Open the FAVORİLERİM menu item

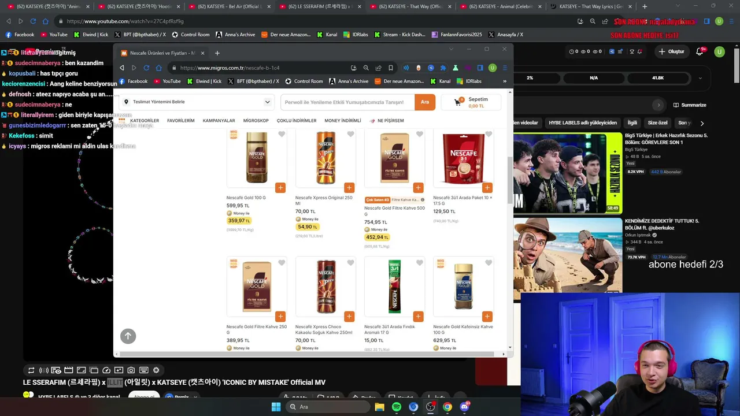(181, 121)
